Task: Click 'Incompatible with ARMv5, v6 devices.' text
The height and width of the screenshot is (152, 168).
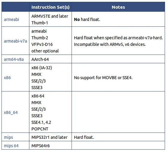Action: [110, 44]
